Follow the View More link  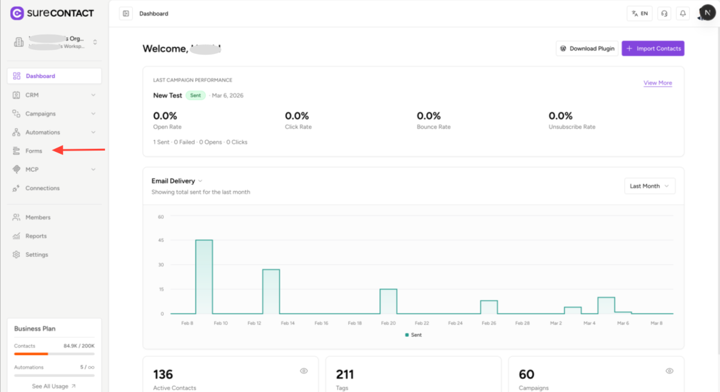(658, 83)
